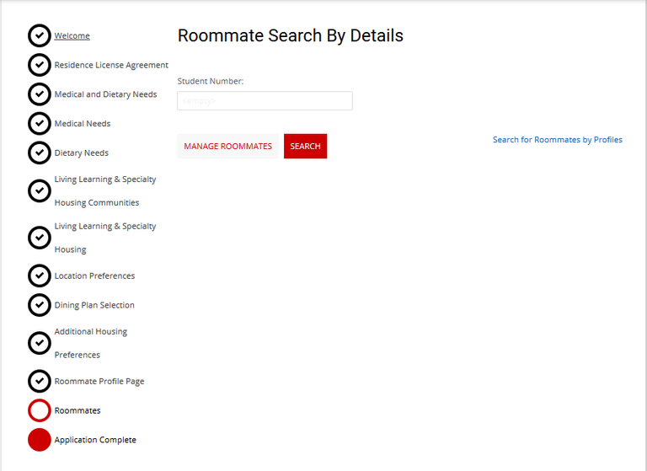647x471 pixels.
Task: Click the Dining Plan Selection checkmark icon
Action: pos(40,305)
